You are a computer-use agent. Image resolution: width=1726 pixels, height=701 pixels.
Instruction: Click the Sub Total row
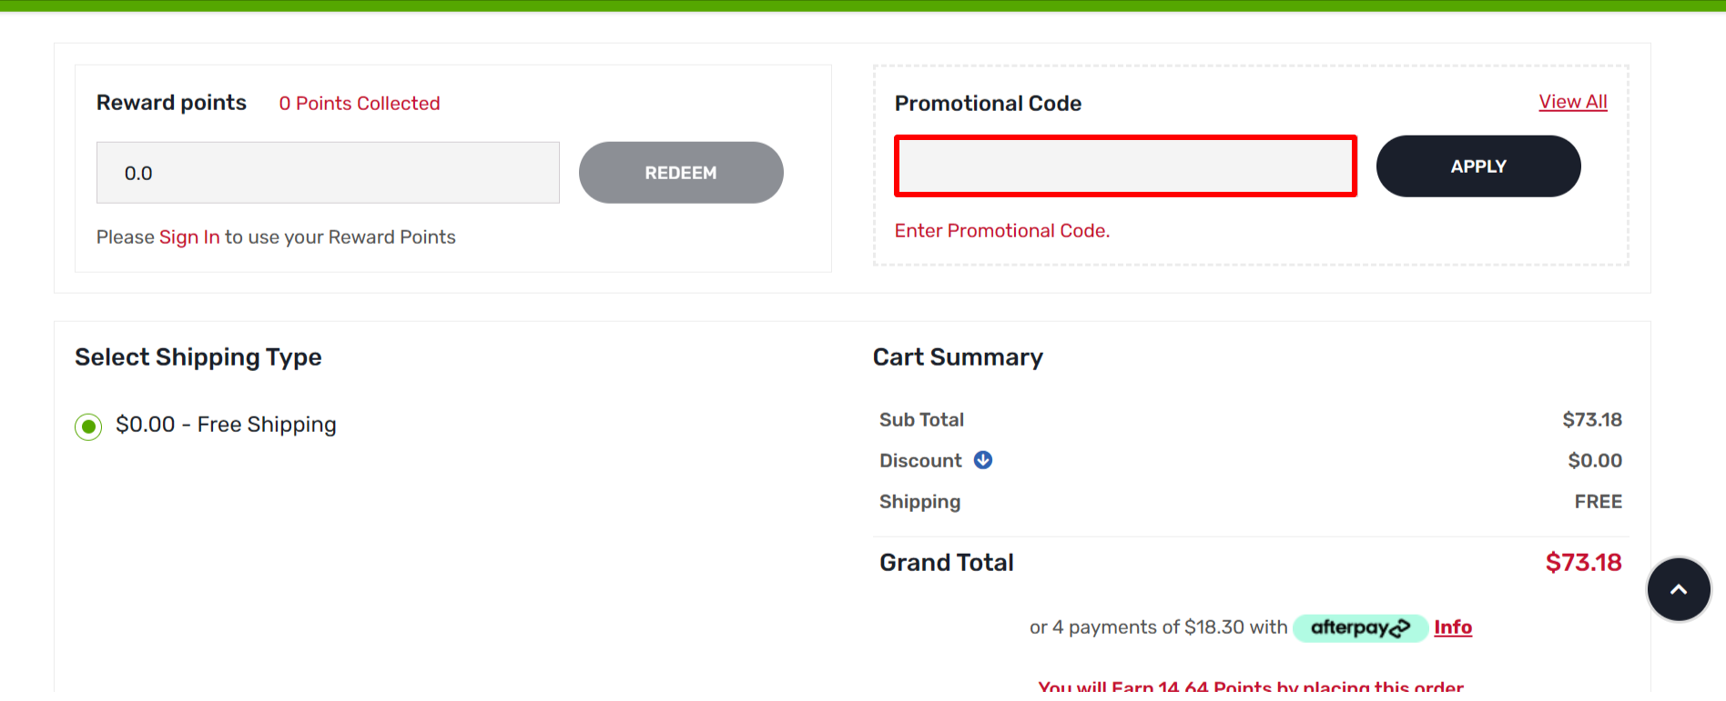click(921, 419)
